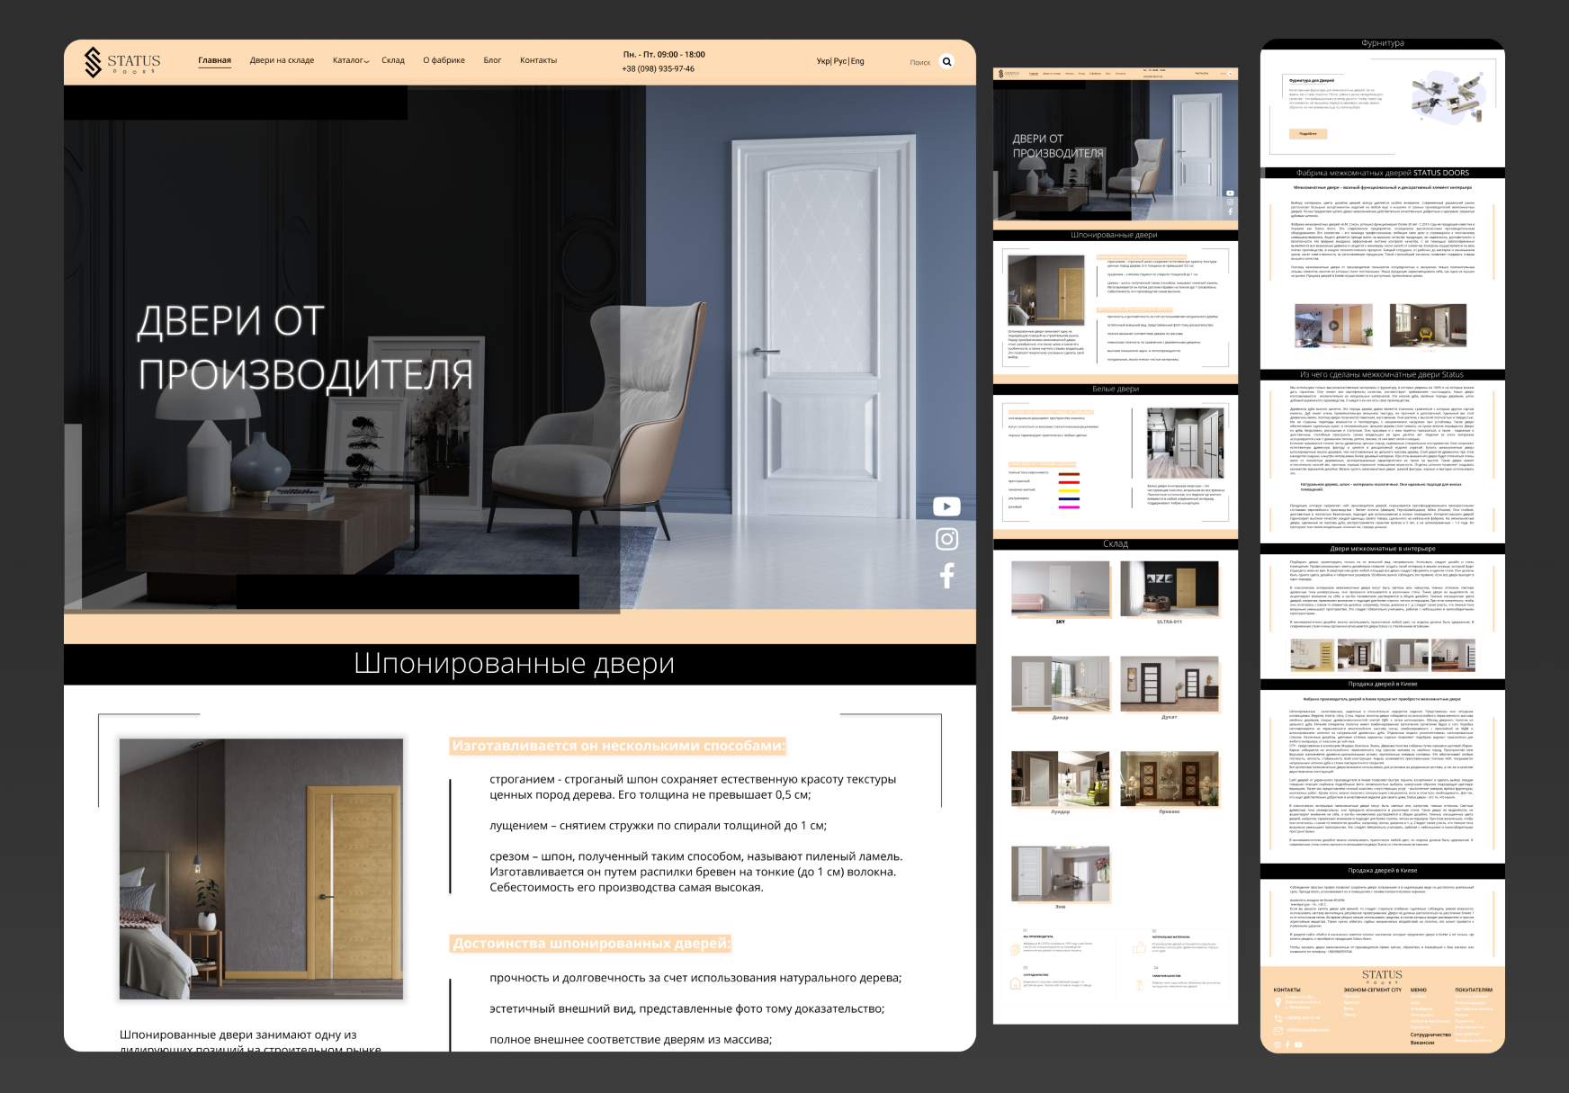Select the Главная menu item

[x=215, y=60]
